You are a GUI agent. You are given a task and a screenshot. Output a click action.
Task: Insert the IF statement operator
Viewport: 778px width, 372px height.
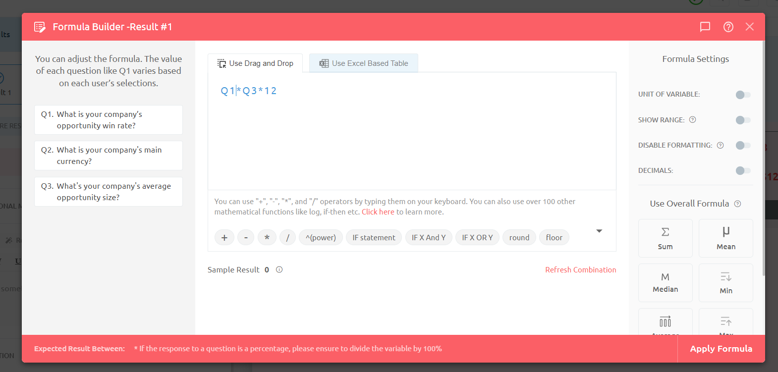pos(374,238)
